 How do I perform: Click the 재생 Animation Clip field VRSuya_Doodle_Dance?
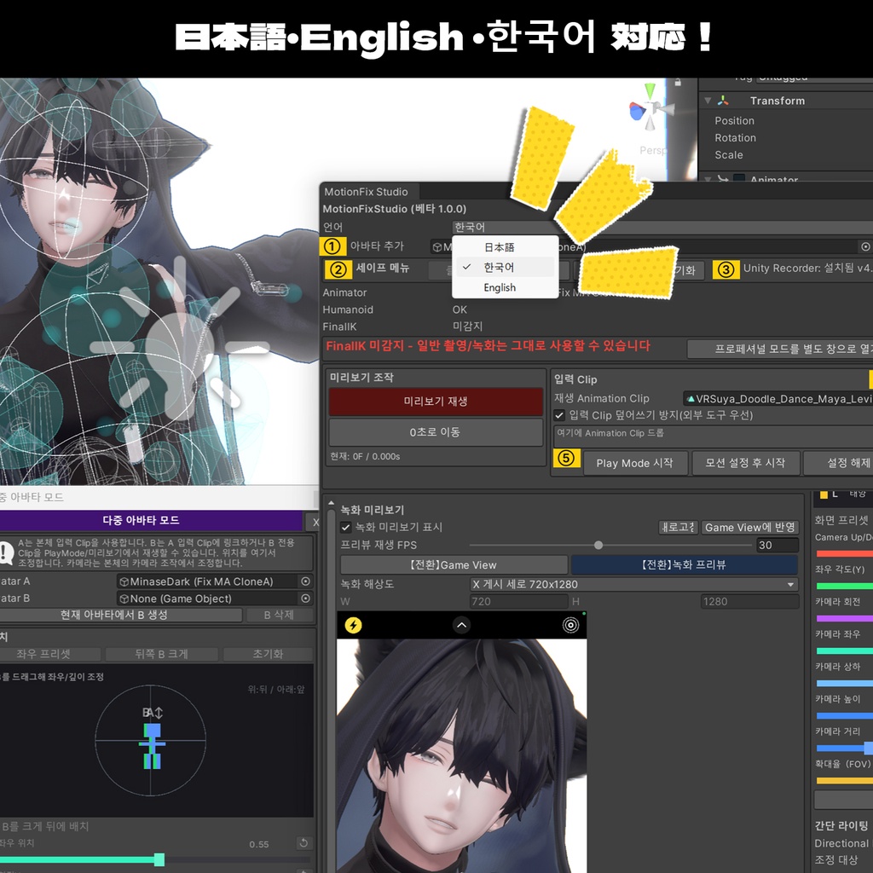click(x=778, y=399)
